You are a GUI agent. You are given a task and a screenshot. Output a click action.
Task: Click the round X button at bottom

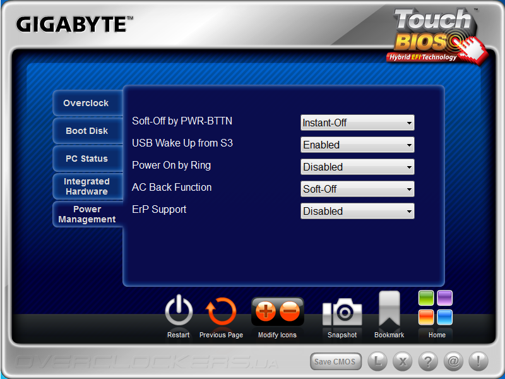(x=403, y=361)
